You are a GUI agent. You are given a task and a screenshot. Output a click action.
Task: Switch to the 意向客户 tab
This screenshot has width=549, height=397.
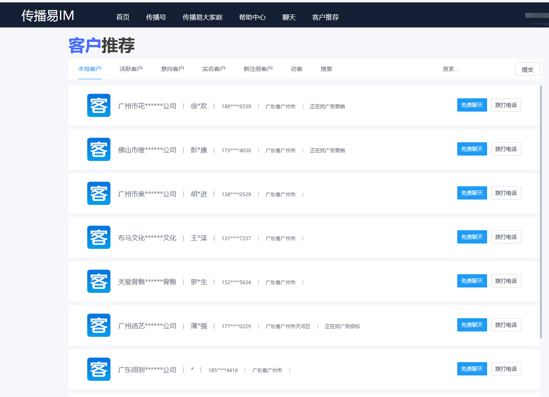[x=172, y=69]
